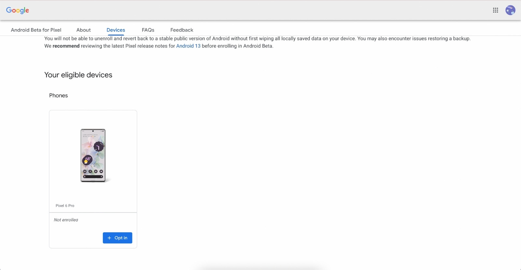521x270 pixels.
Task: Switch to the About tab
Action: click(x=84, y=30)
